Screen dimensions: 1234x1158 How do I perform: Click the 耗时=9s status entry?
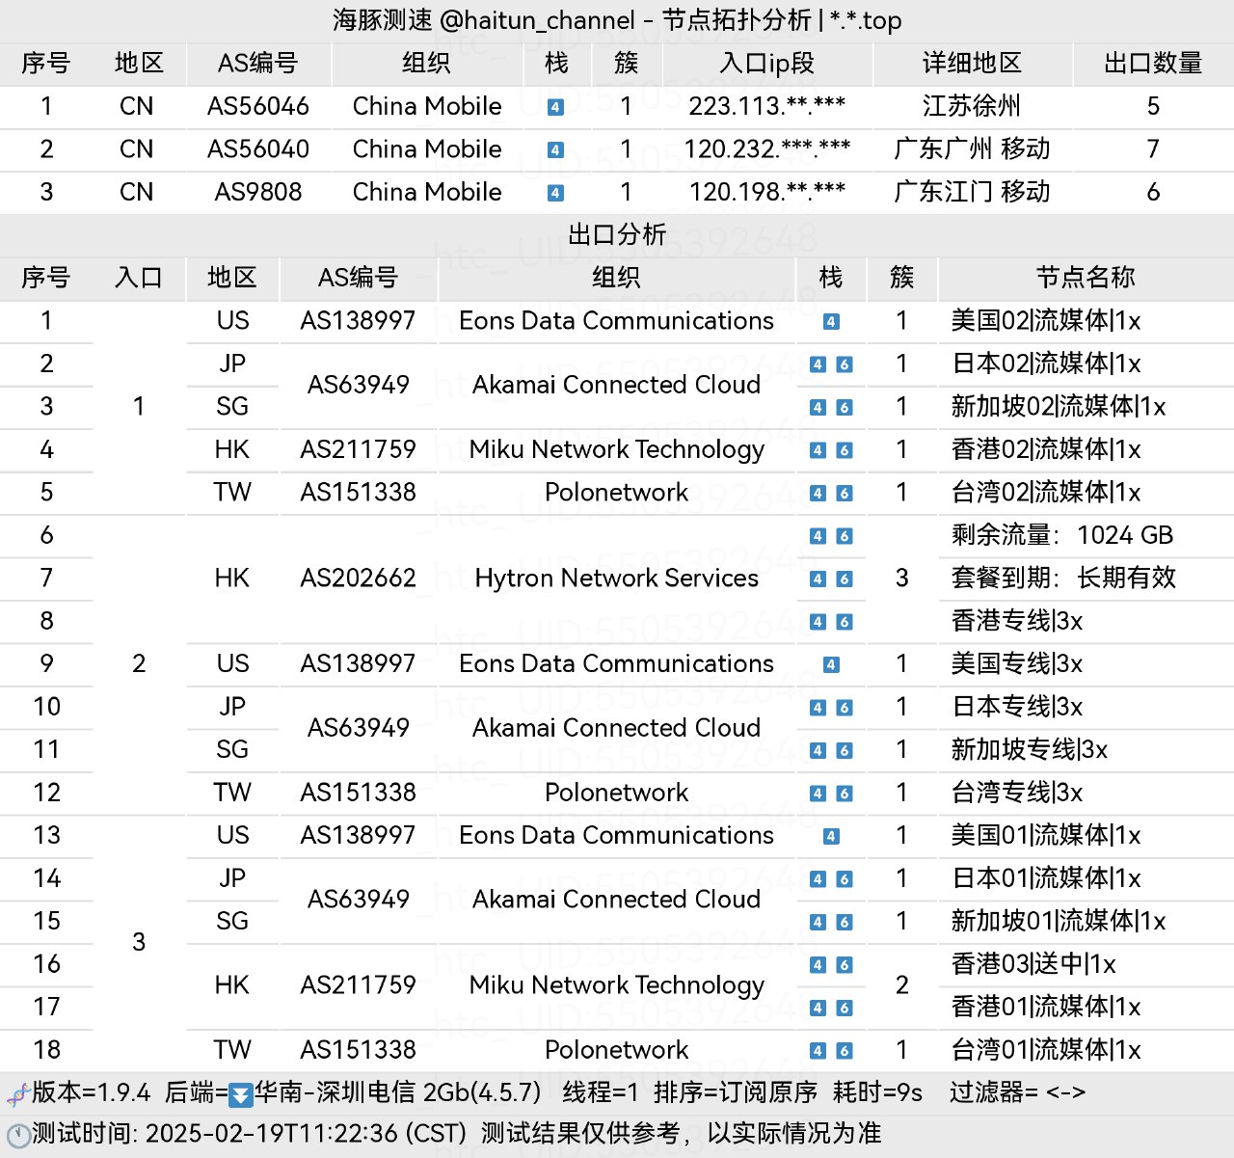coord(877,1092)
